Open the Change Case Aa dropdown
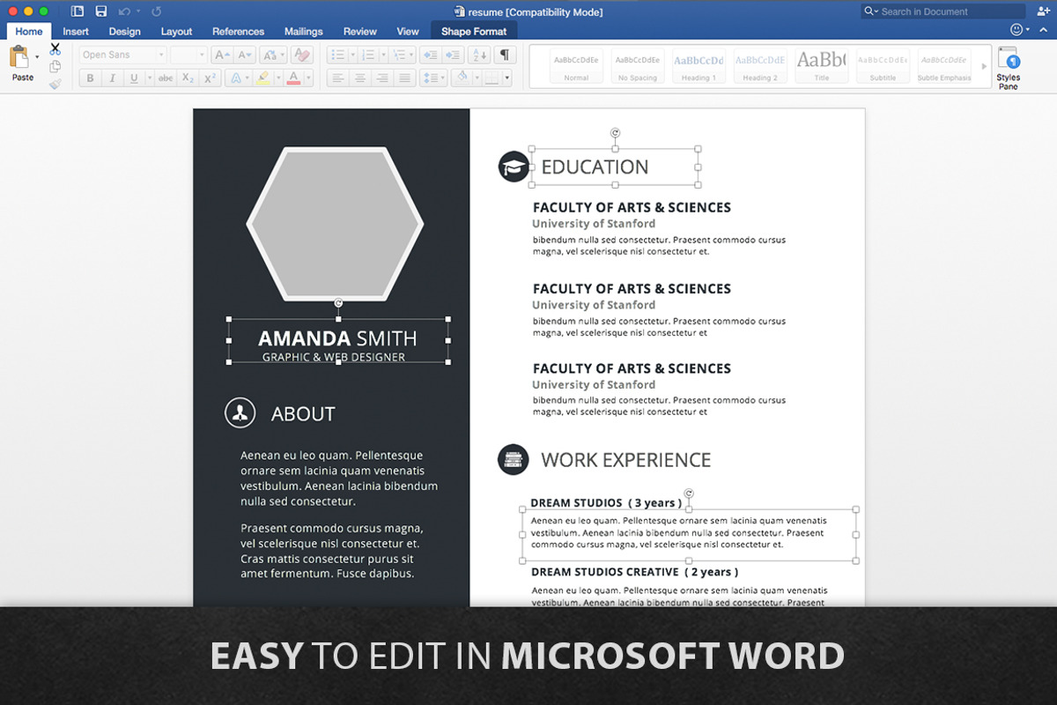Screen dimensions: 1057x705 point(272,55)
